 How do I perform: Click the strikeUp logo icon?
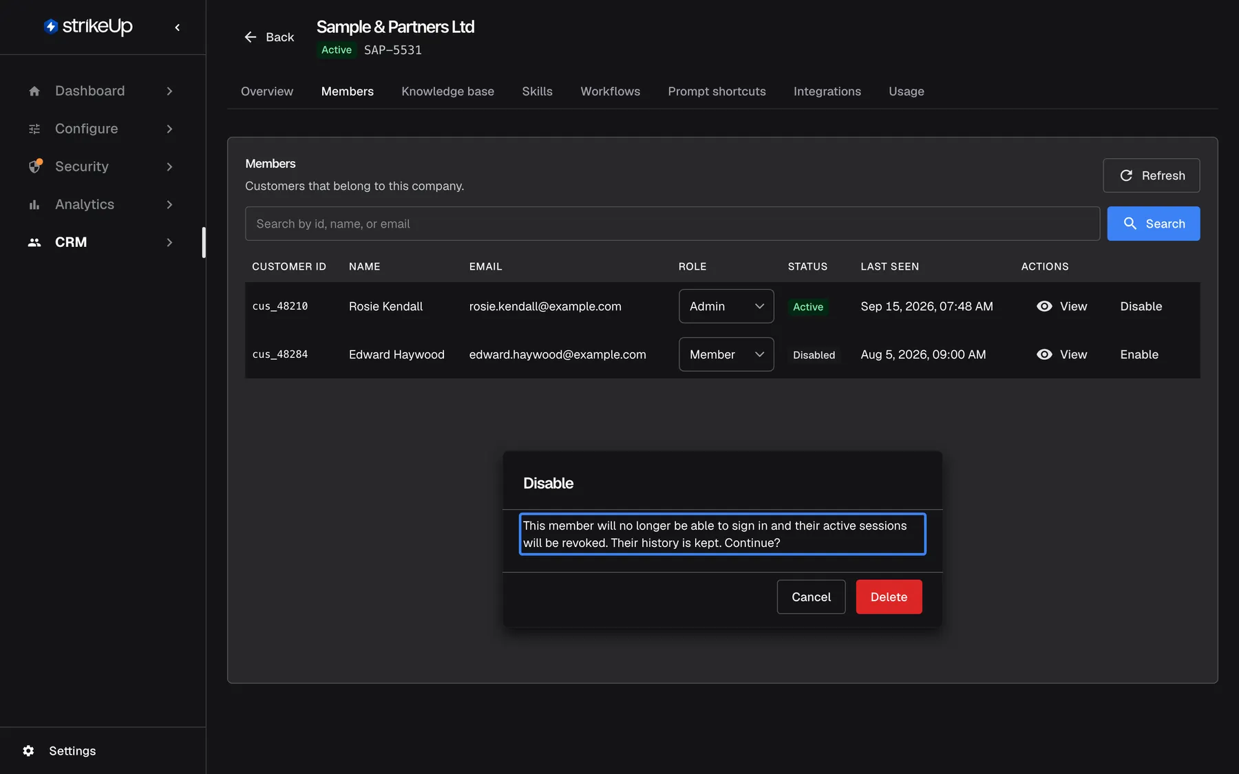click(50, 27)
